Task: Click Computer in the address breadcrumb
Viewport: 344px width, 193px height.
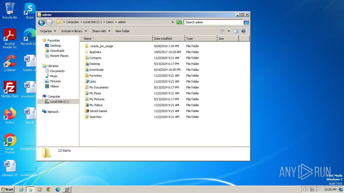Action: (x=73, y=22)
